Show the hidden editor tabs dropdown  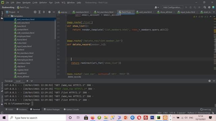tap(214, 12)
